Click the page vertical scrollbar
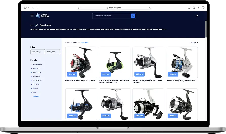This screenshot has width=226, height=134. (206, 29)
